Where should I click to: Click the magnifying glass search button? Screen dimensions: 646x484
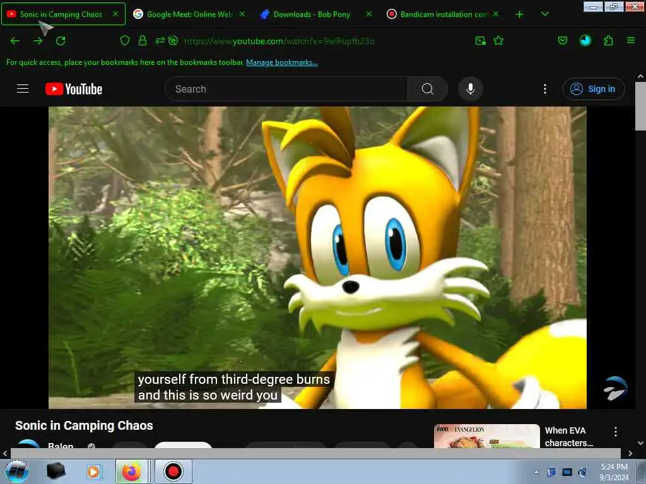428,89
